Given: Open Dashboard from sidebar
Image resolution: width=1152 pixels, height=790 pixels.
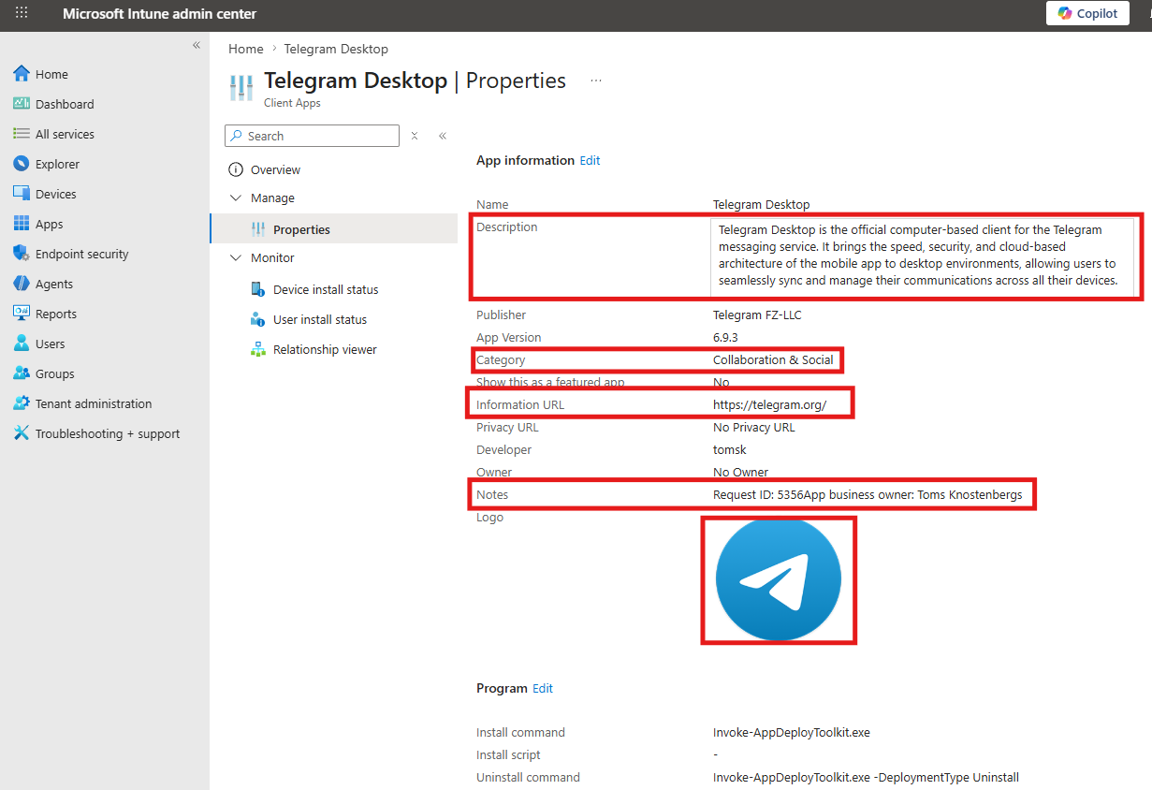Looking at the screenshot, I should coord(65,104).
